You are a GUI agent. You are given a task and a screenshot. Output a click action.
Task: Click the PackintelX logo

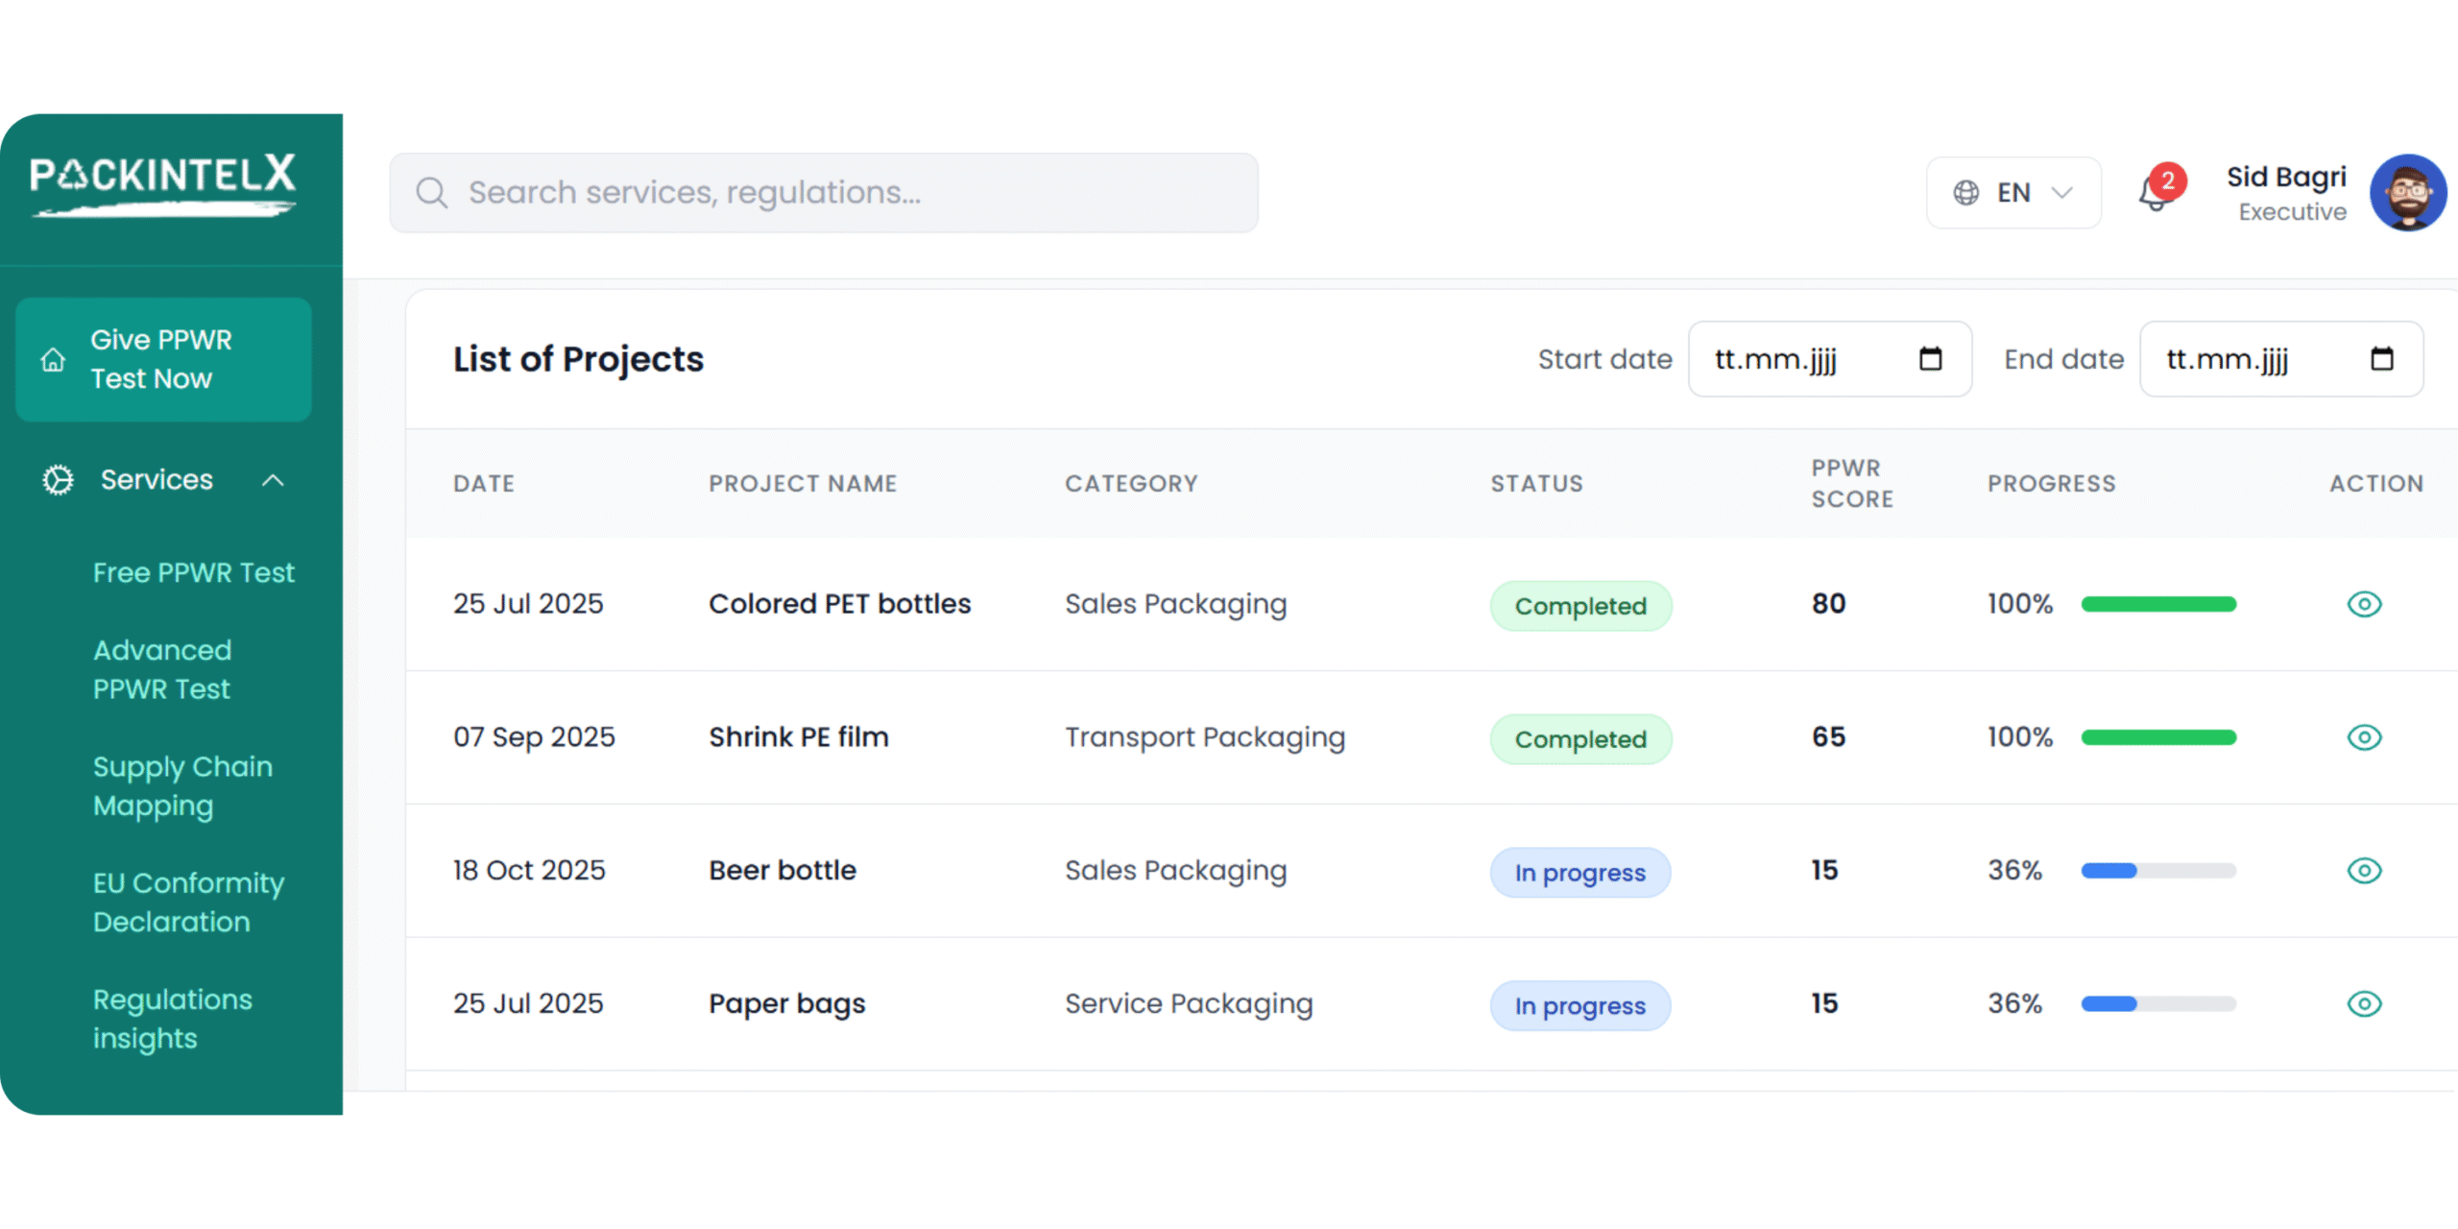point(163,184)
